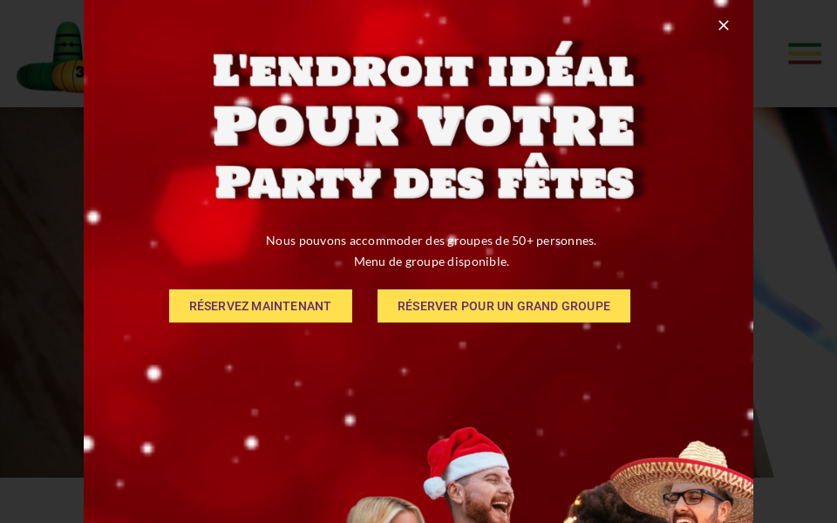
Task: Click the "Pour votre" headline line
Action: point(424,126)
